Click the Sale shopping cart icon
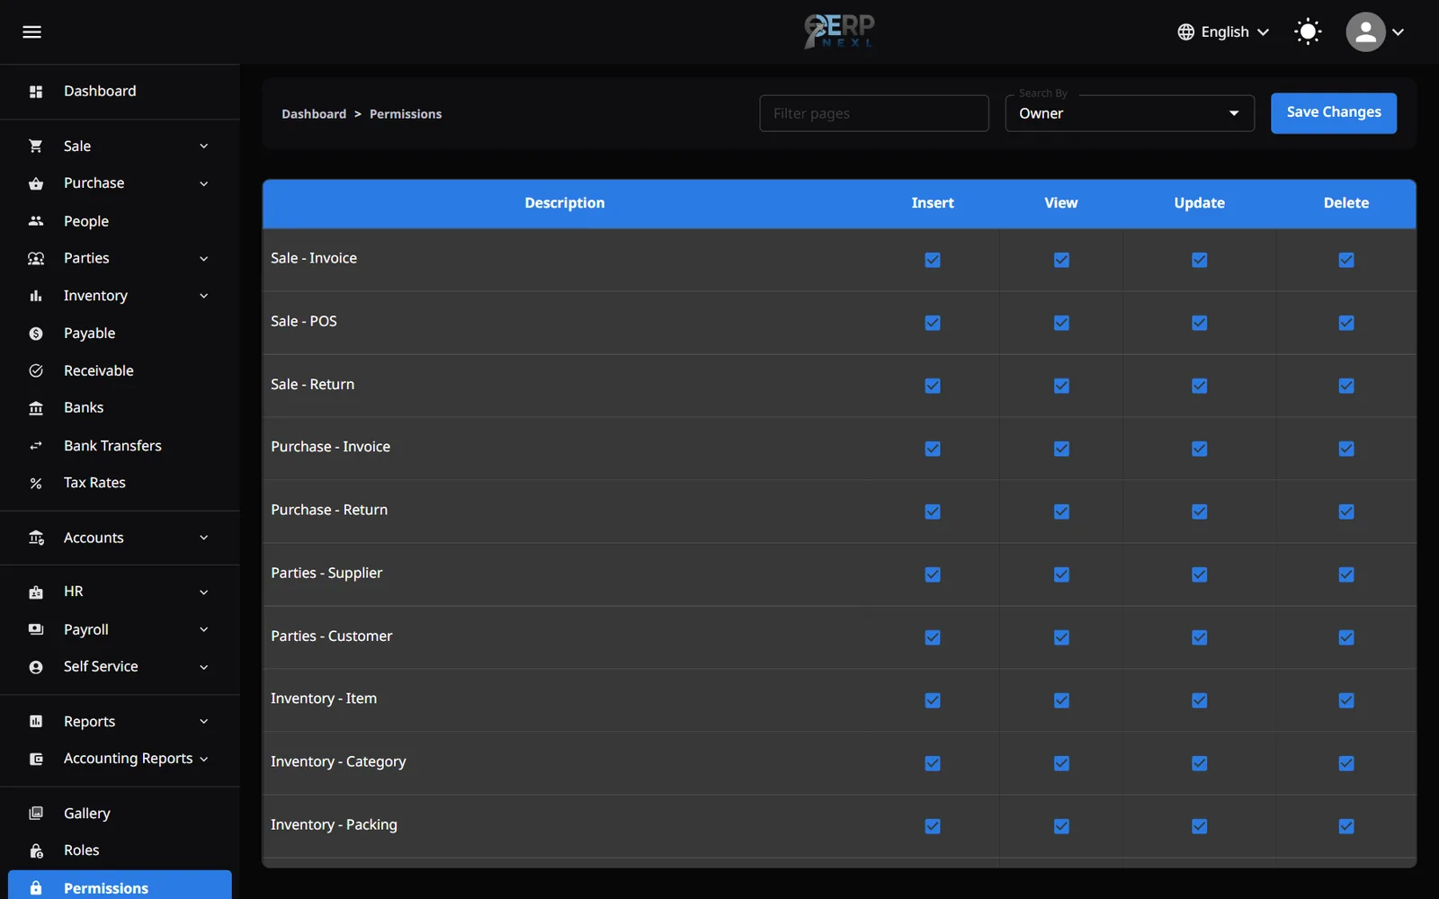1439x899 pixels. pyautogui.click(x=36, y=146)
